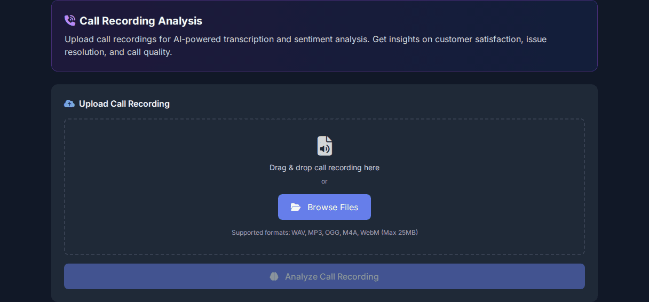Click the 'WAV' format in supported list
Screen dimensions: 649x302
click(x=298, y=233)
